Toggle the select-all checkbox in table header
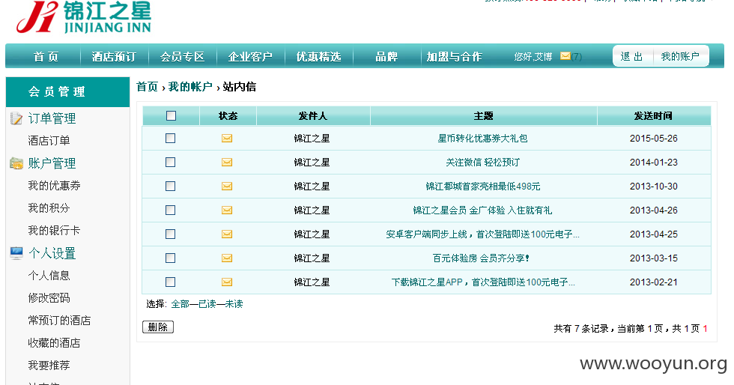This screenshot has width=734, height=385. click(172, 115)
